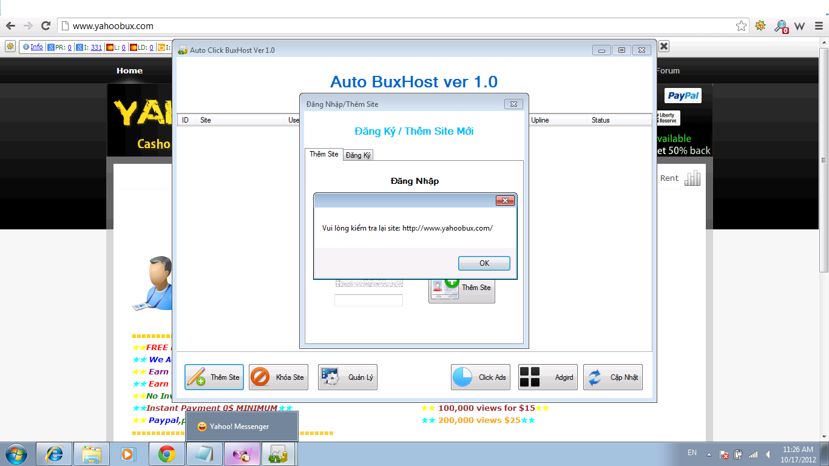Click the ID column header
This screenshot has width=829, height=466.
pyautogui.click(x=186, y=120)
